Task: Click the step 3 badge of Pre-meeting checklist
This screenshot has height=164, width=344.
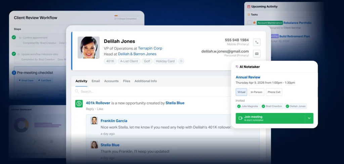Action: pyautogui.click(x=14, y=73)
